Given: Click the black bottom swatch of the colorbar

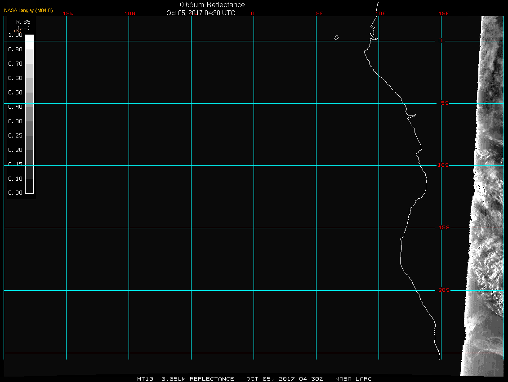Looking at the screenshot, I should tap(30, 186).
